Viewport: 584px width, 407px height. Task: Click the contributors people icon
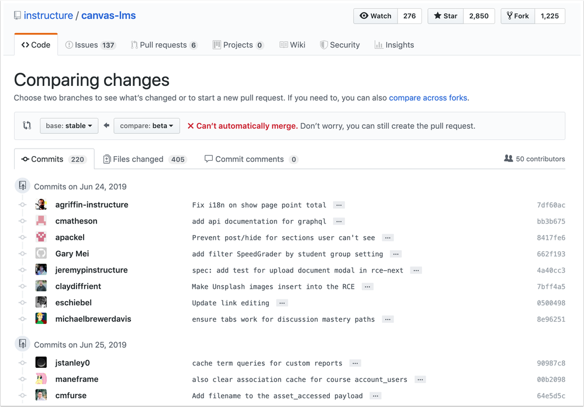tap(509, 158)
